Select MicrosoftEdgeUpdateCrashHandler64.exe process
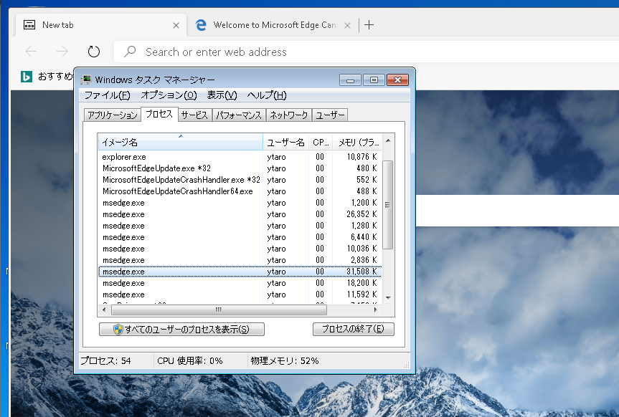This screenshot has height=417, width=619. pos(240,191)
